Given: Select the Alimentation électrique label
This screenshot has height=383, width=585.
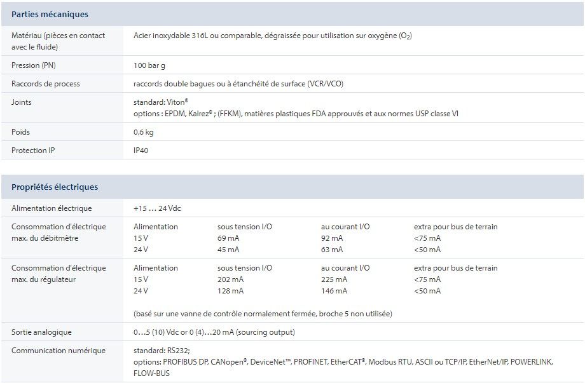Looking at the screenshot, I should point(52,208).
